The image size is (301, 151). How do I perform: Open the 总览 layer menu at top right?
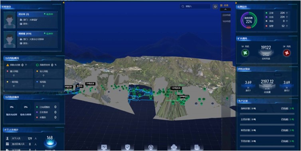[224, 5]
